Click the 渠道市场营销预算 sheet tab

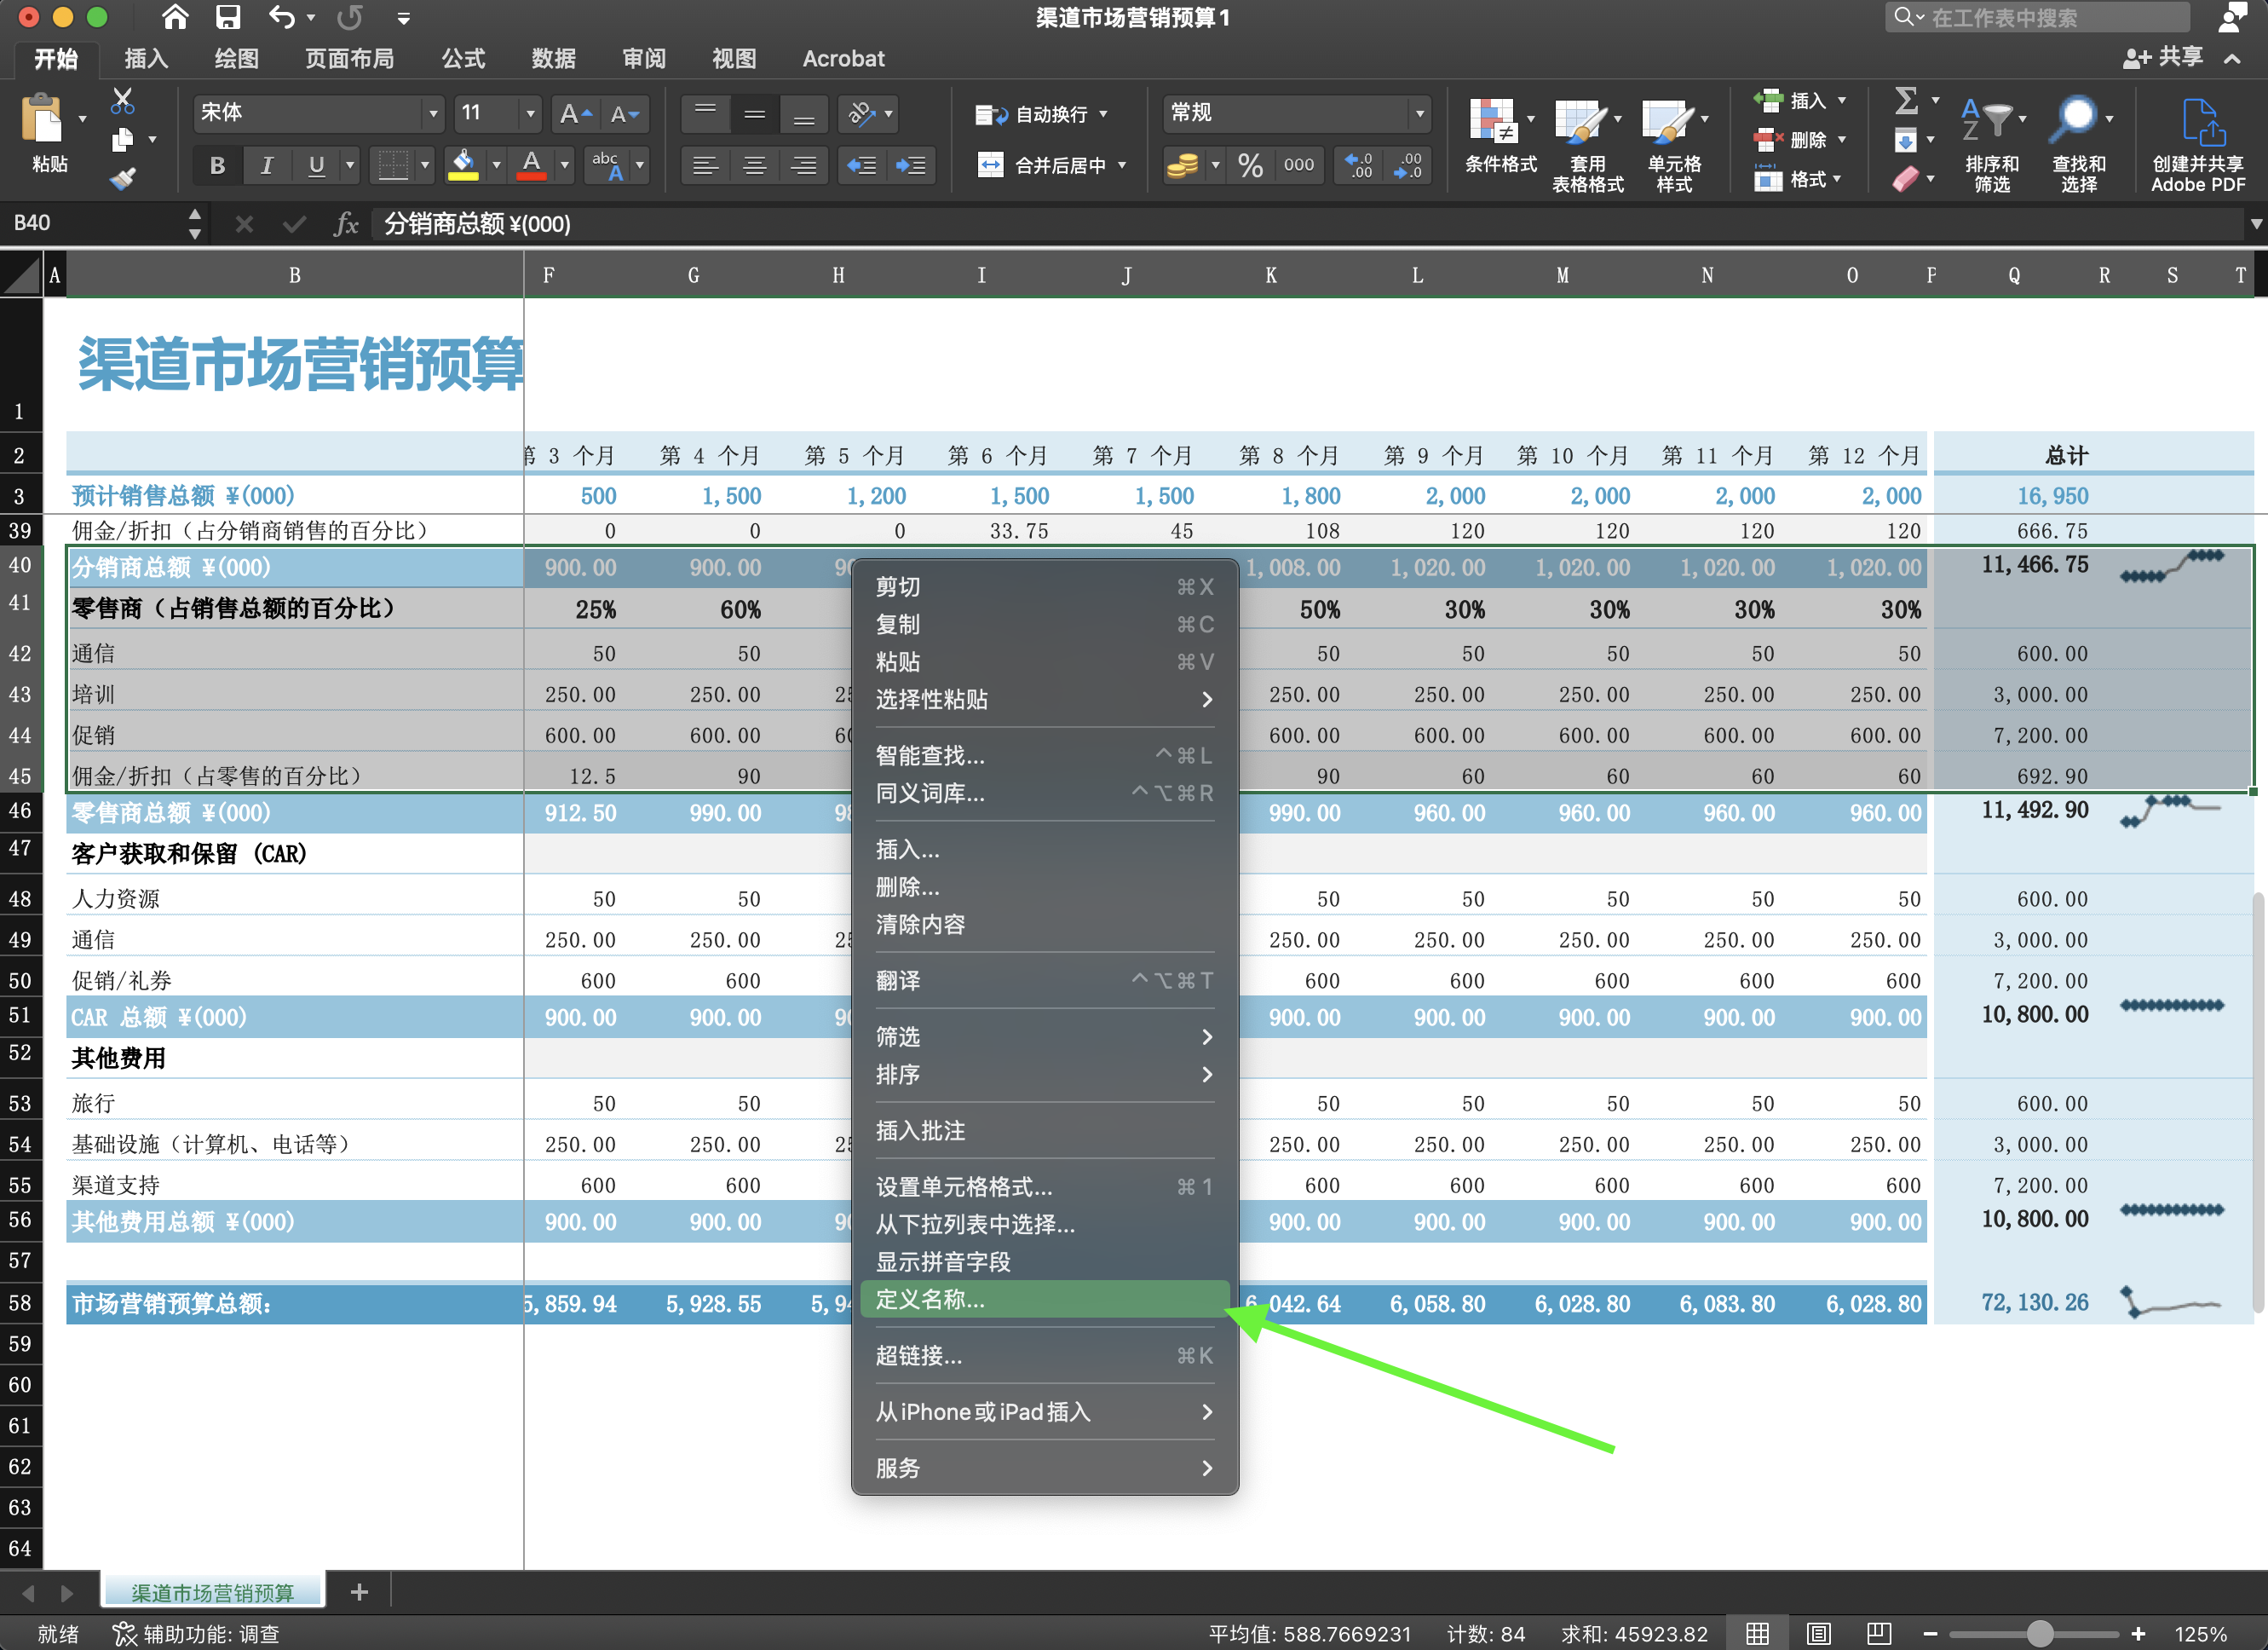[212, 1591]
